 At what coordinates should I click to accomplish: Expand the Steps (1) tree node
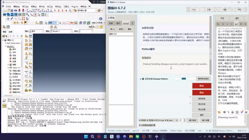point(8,68)
